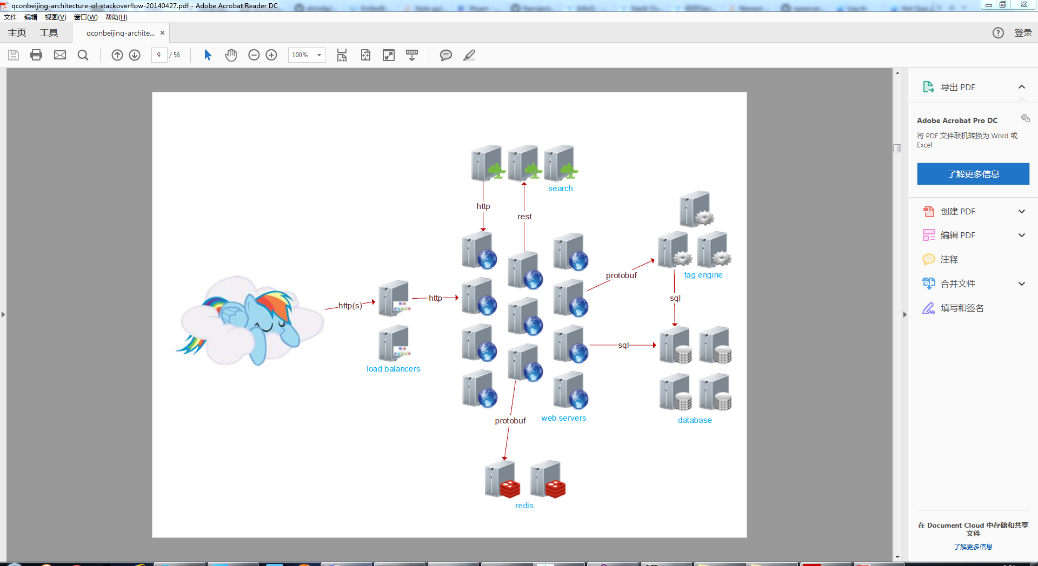Send the file by email using the envelope icon

[60, 55]
